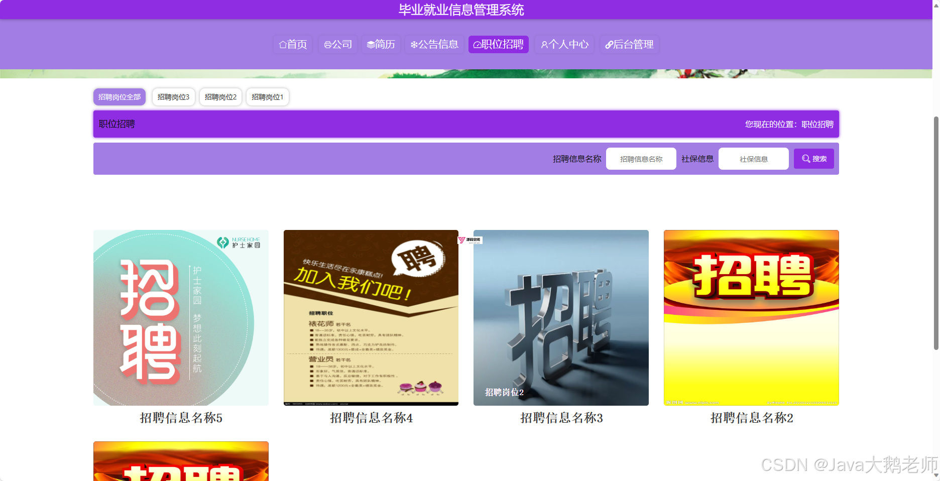Open the 公告信息 menu item

tap(434, 44)
